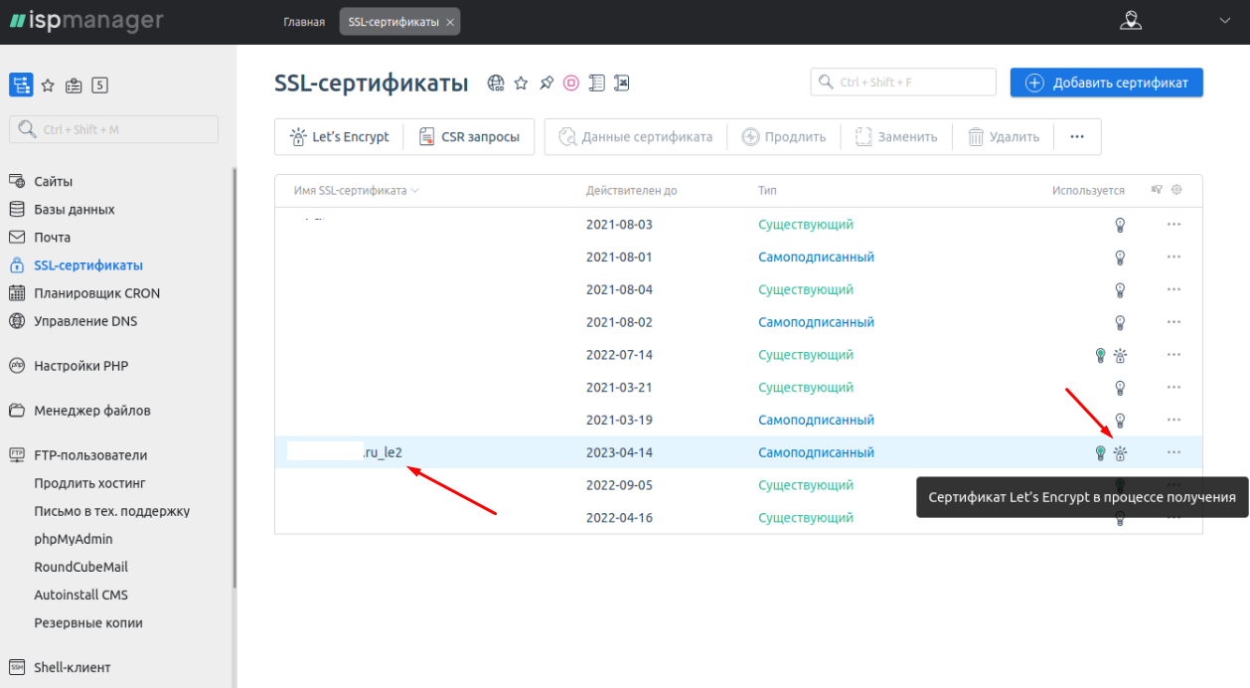Open the table filter icon in header

click(1157, 190)
